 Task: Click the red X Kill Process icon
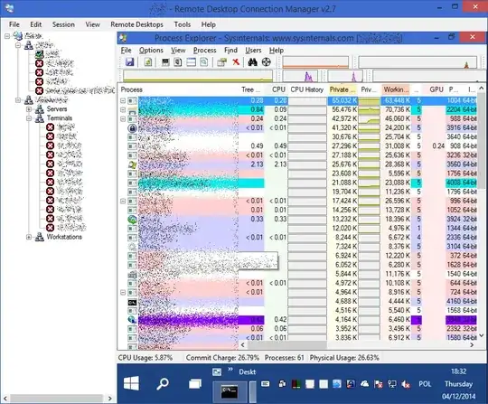click(x=236, y=62)
